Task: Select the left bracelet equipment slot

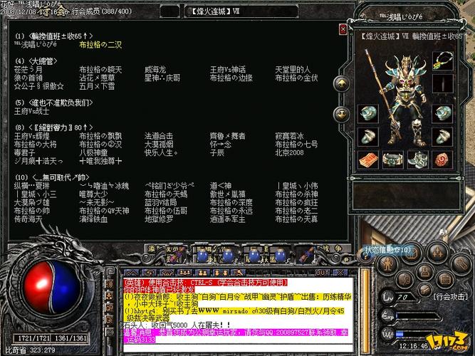Action: (368, 112)
